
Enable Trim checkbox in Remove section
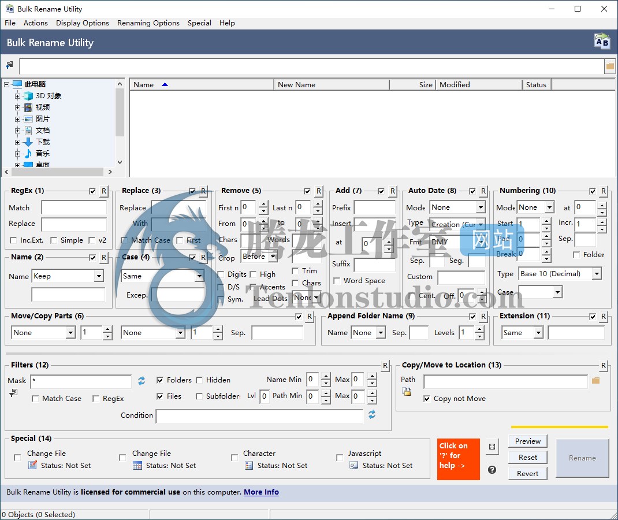pos(295,271)
